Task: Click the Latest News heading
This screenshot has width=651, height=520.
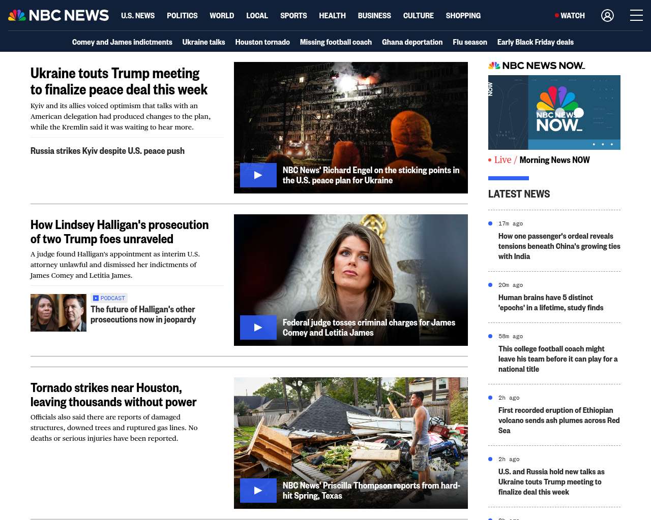Action: (519, 194)
